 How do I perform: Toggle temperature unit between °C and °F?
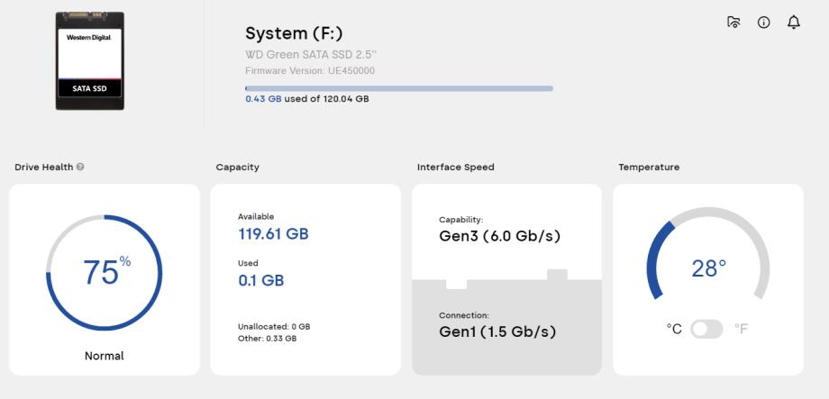706,330
